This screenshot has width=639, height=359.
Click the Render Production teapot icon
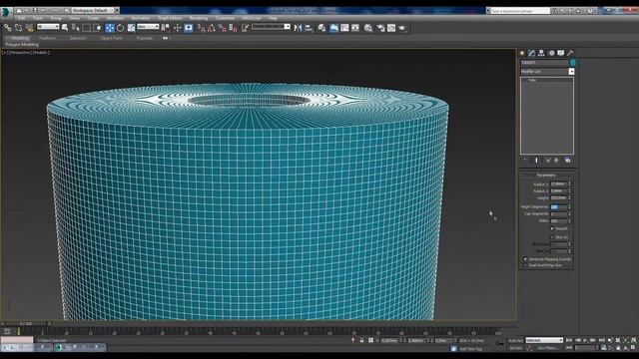[x=402, y=28]
